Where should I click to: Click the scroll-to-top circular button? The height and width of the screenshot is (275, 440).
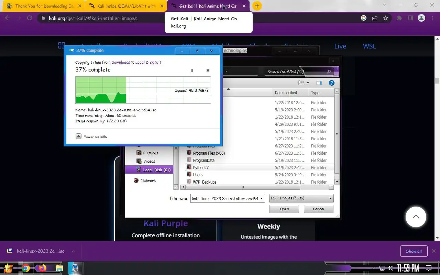(x=416, y=217)
